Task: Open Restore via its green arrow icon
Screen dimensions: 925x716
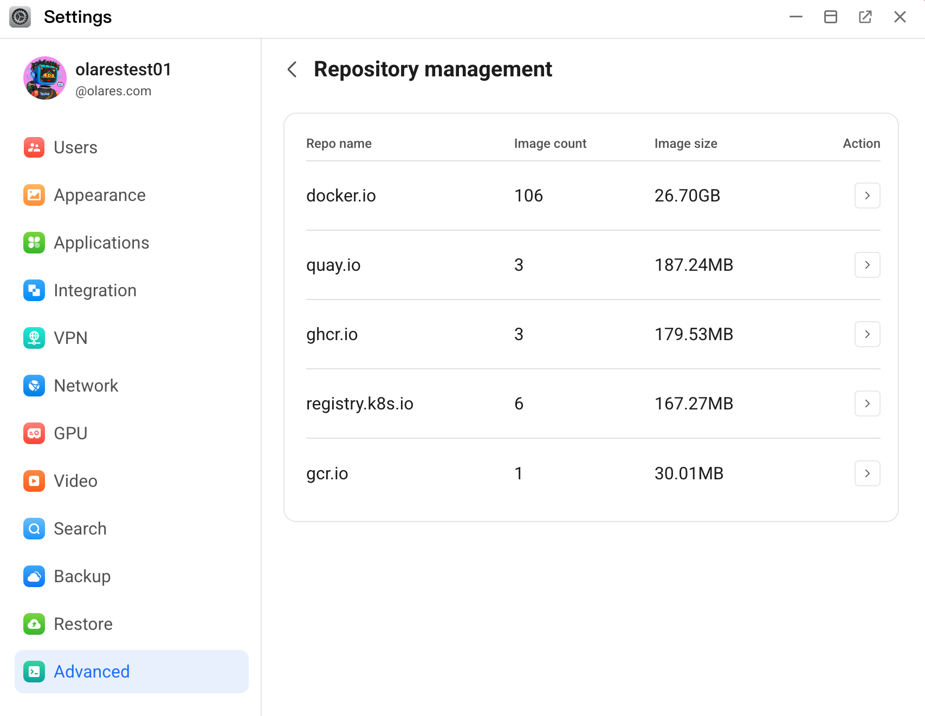Action: point(34,624)
